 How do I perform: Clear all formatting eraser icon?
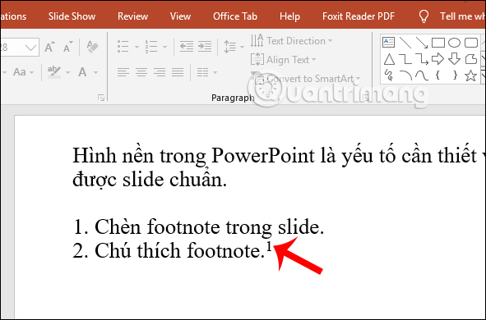pyautogui.click(x=92, y=47)
